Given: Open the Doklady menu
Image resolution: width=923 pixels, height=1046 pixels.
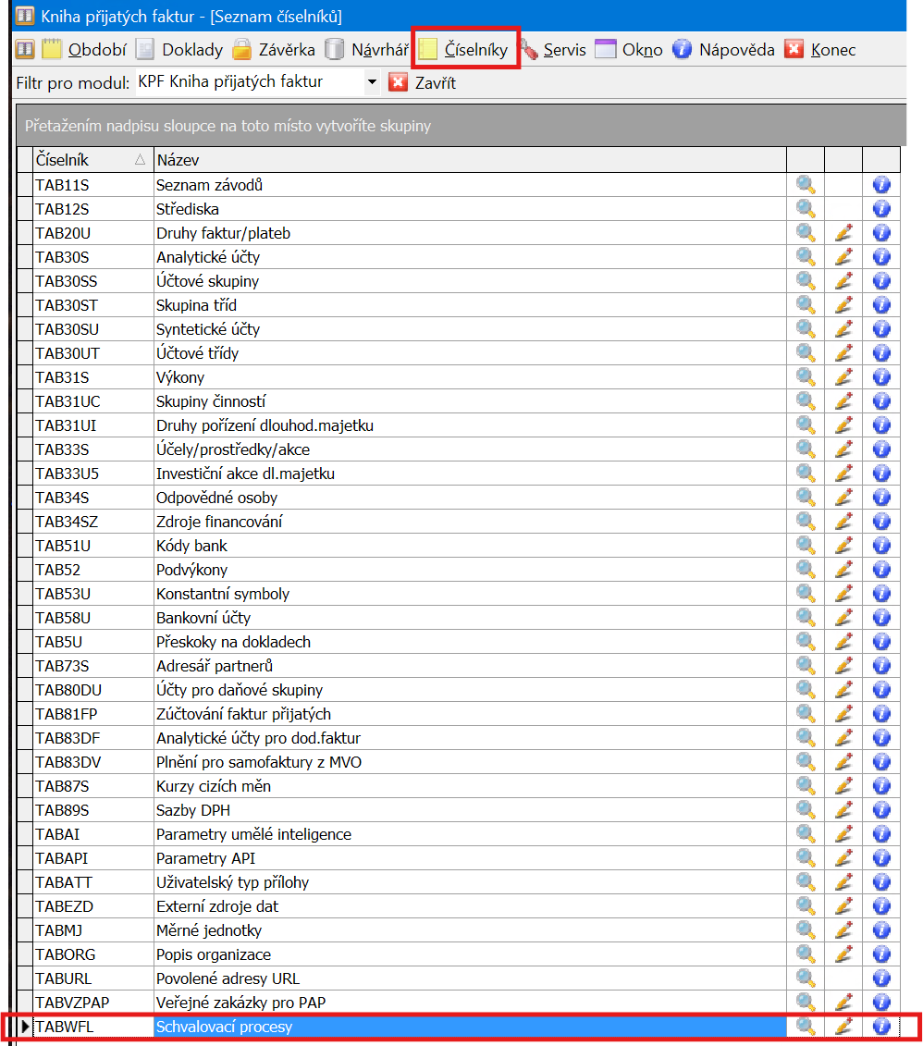Looking at the screenshot, I should pos(180,50).
